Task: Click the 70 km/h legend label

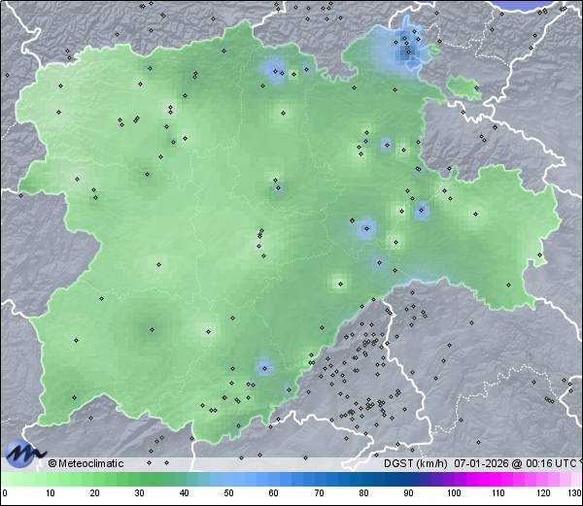Action: 319,493
